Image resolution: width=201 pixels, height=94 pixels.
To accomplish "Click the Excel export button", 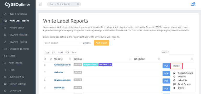I will coord(61,52).
